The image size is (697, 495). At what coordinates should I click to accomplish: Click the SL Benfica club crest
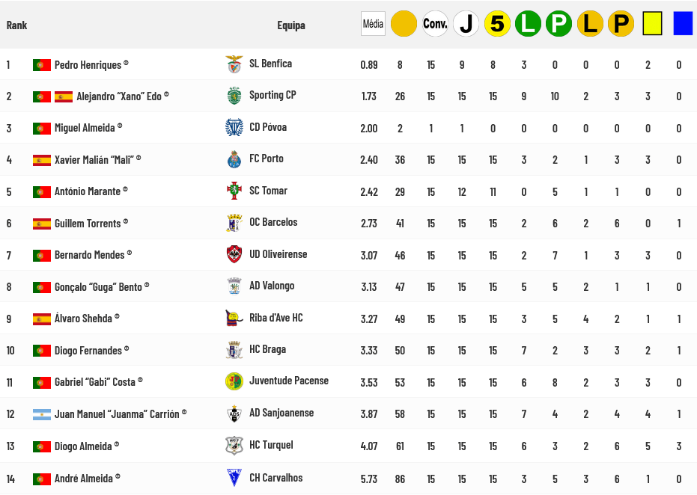[234, 64]
